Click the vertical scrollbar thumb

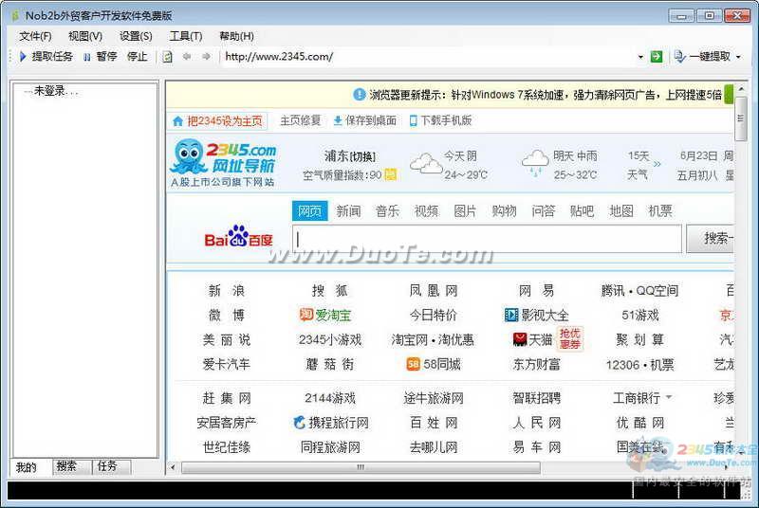740,118
